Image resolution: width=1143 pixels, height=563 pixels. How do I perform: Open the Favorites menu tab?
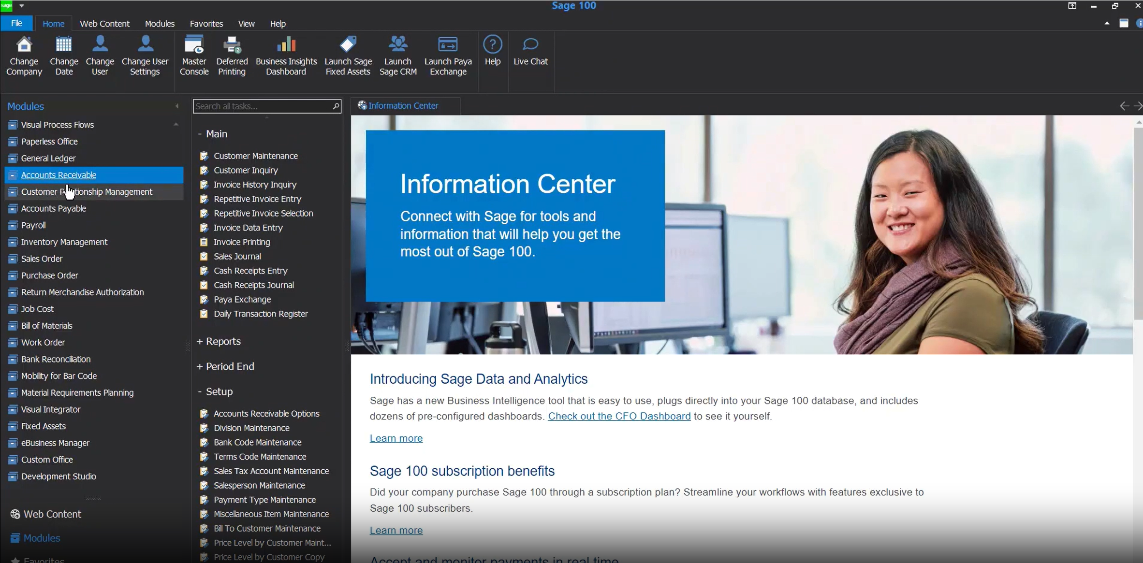coord(206,23)
